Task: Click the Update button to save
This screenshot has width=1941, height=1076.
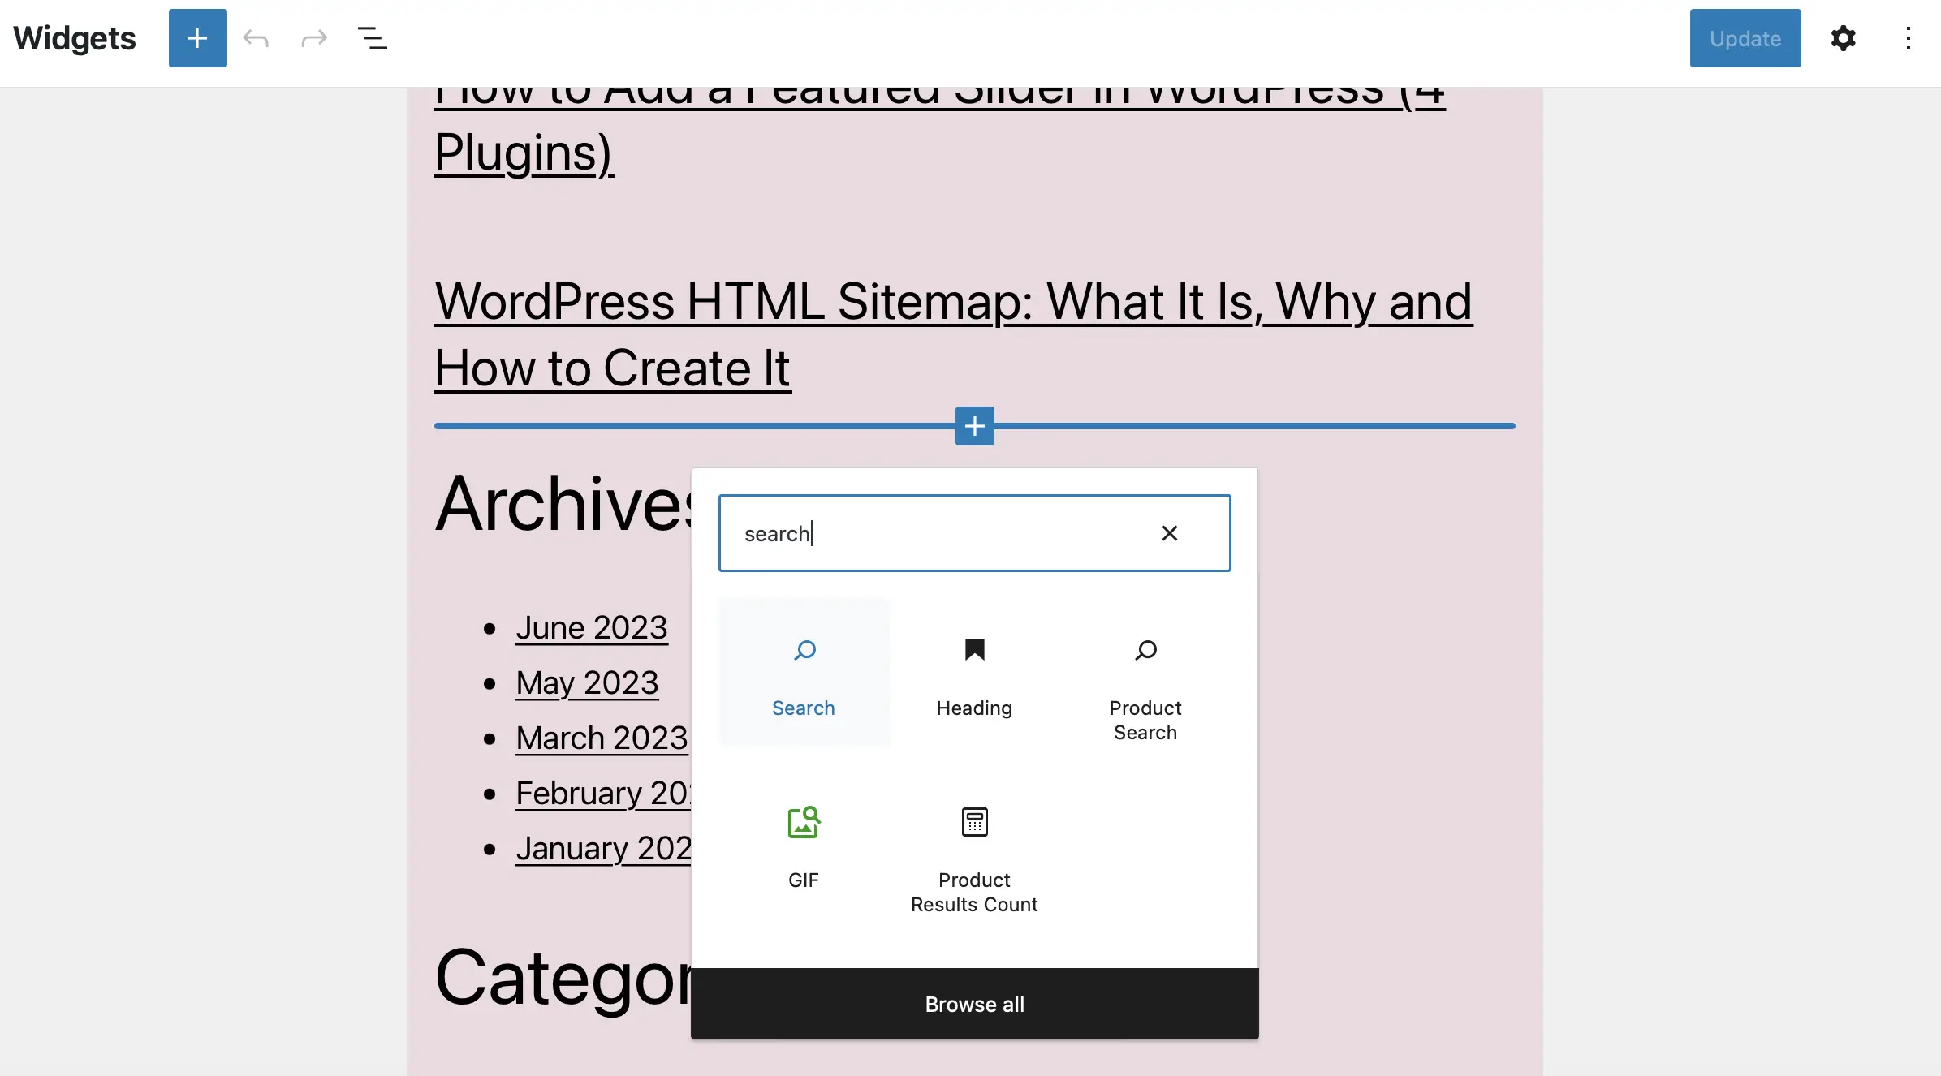Action: coord(1745,37)
